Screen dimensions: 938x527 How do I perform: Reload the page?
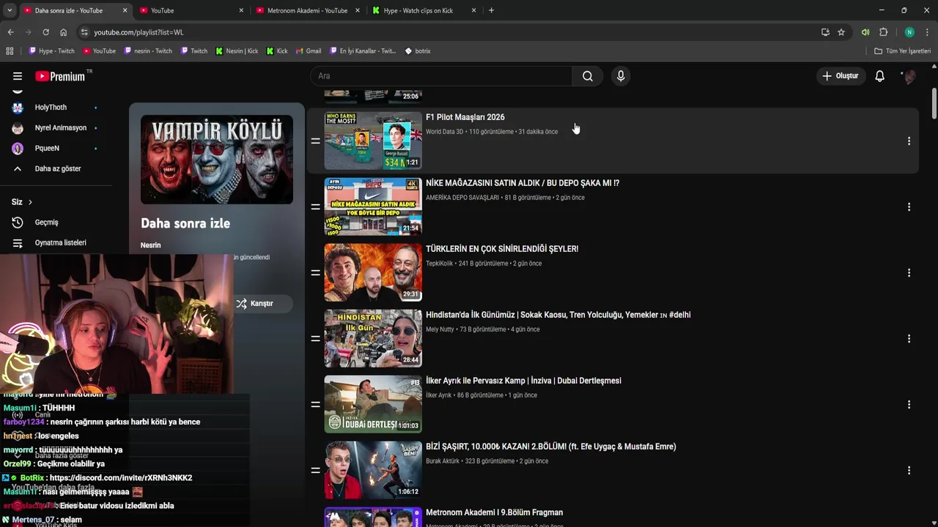pos(45,32)
